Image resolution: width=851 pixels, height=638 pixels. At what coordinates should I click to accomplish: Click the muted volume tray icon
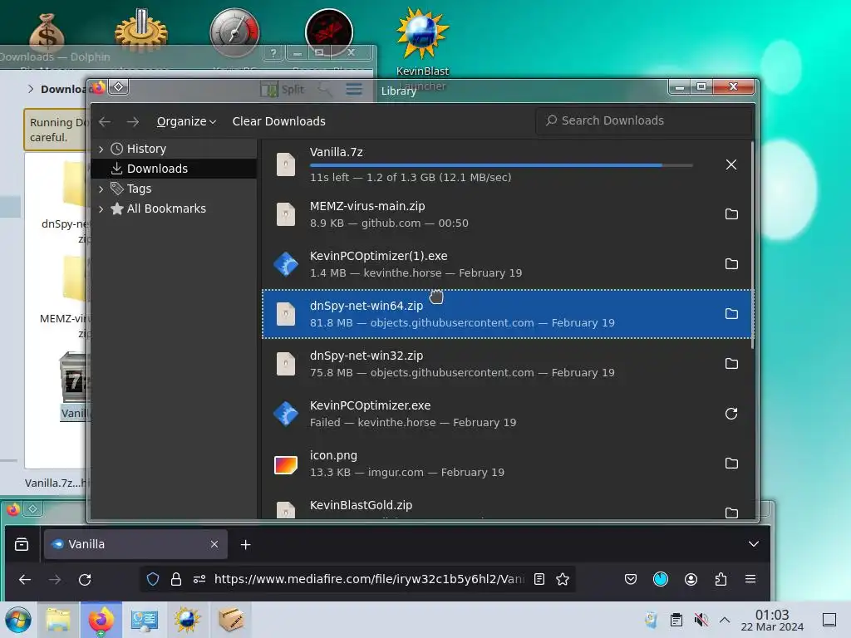click(701, 620)
